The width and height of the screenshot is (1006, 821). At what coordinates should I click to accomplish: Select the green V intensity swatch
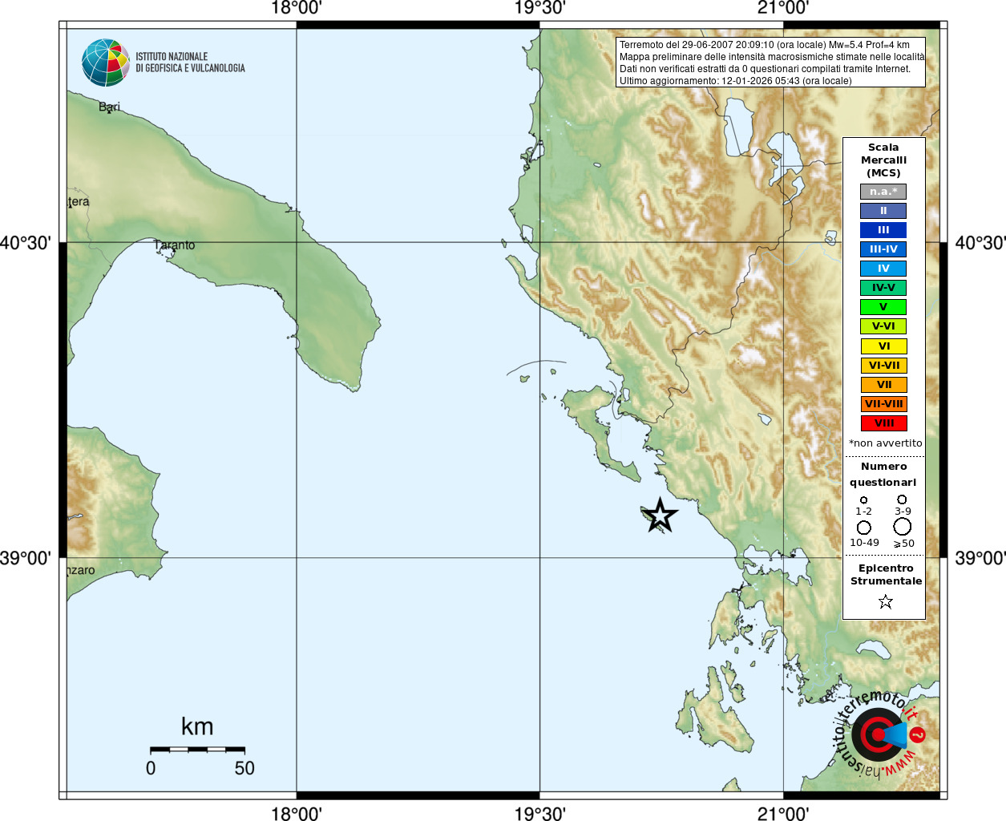point(883,307)
